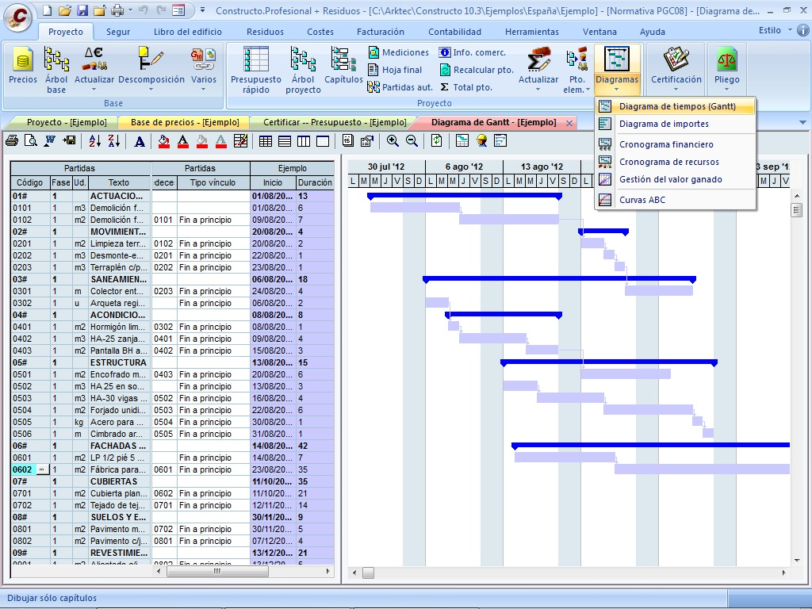This screenshot has width=812, height=609.
Task: Click the zoom in magnifier icon
Action: tap(393, 141)
